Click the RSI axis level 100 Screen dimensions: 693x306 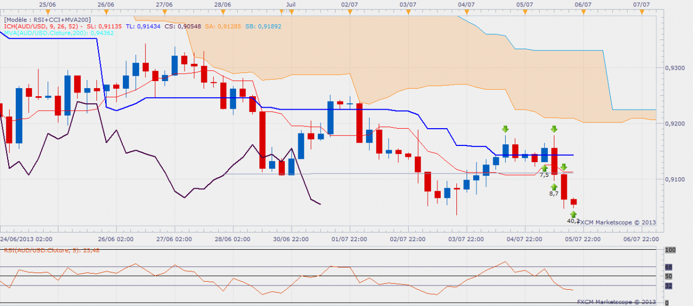pos(670,250)
